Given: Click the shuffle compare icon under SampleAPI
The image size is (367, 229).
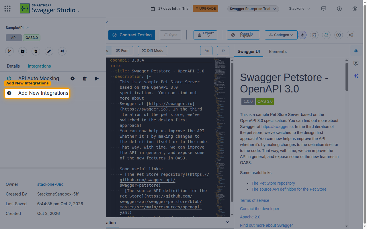Looking at the screenshot, I should pos(62,51).
